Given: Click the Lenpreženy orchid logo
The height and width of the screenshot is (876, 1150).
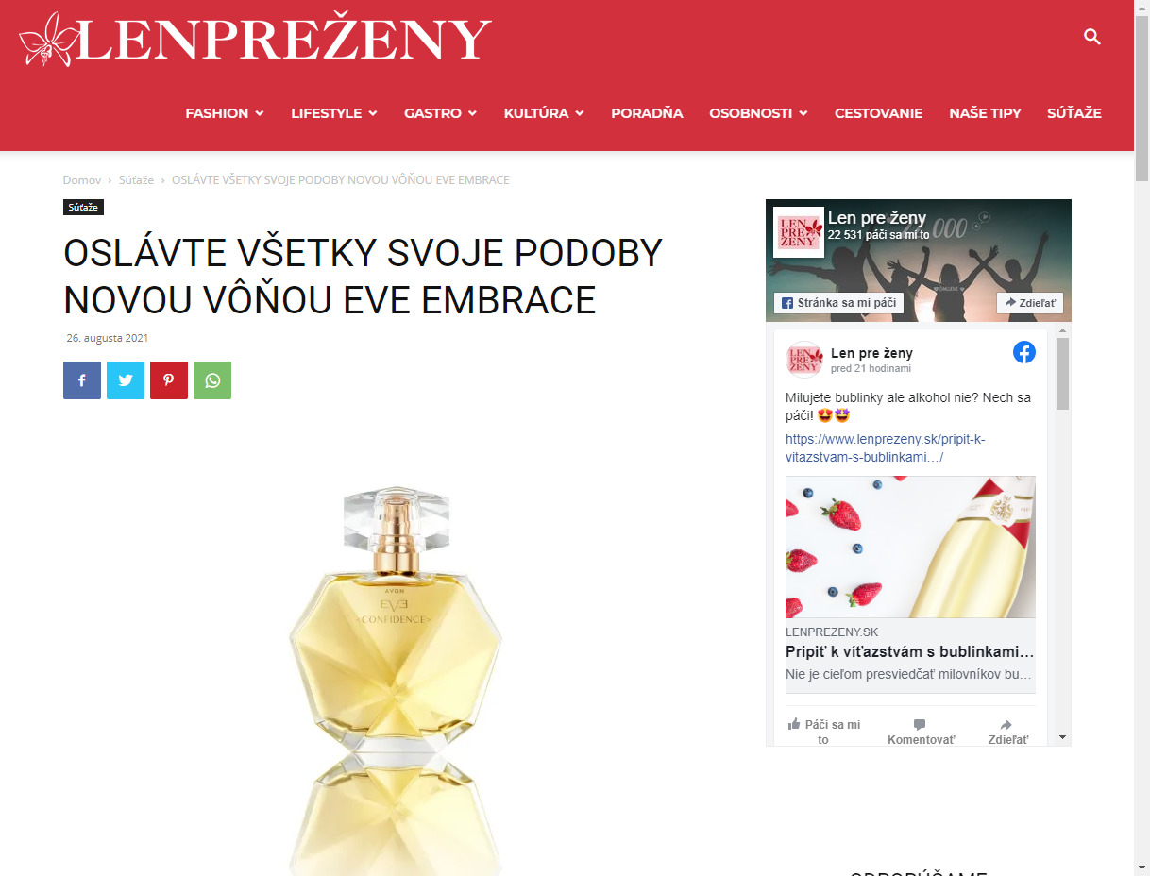Looking at the screenshot, I should point(255,40).
